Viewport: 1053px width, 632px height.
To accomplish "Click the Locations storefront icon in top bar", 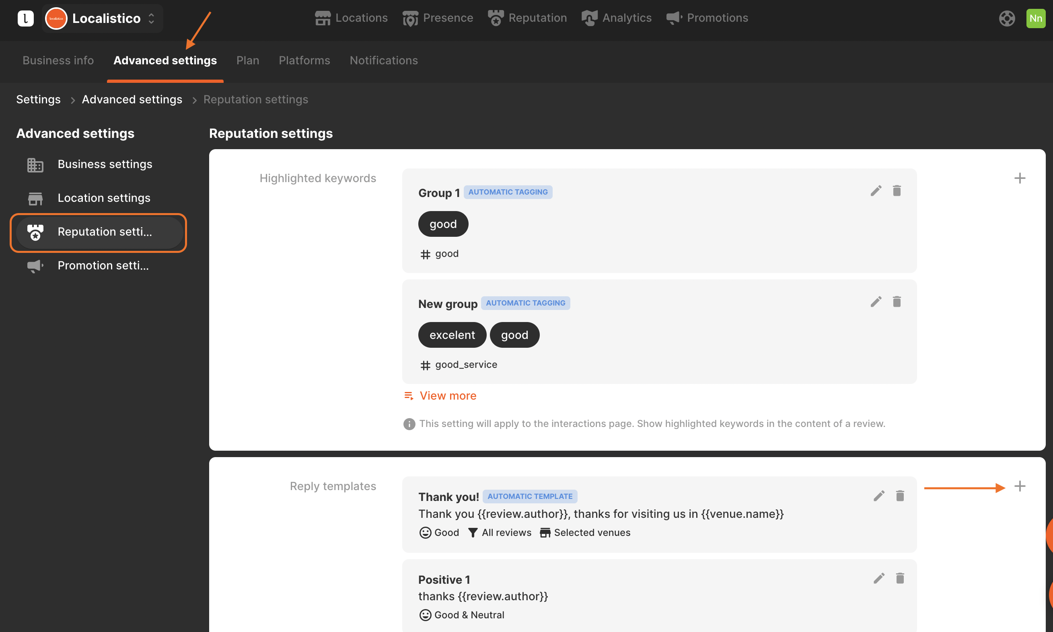I will 323,18.
